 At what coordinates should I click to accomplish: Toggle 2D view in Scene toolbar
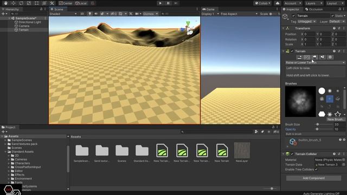click(82, 14)
